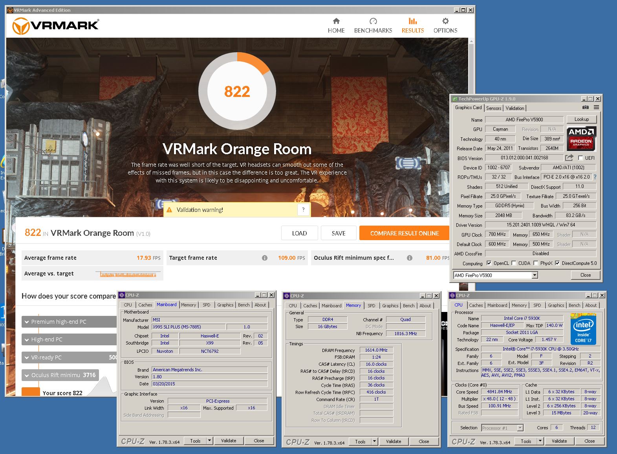The image size is (617, 454).
Task: Expand the Oculus Rift minimum comparison row
Action: point(60,375)
